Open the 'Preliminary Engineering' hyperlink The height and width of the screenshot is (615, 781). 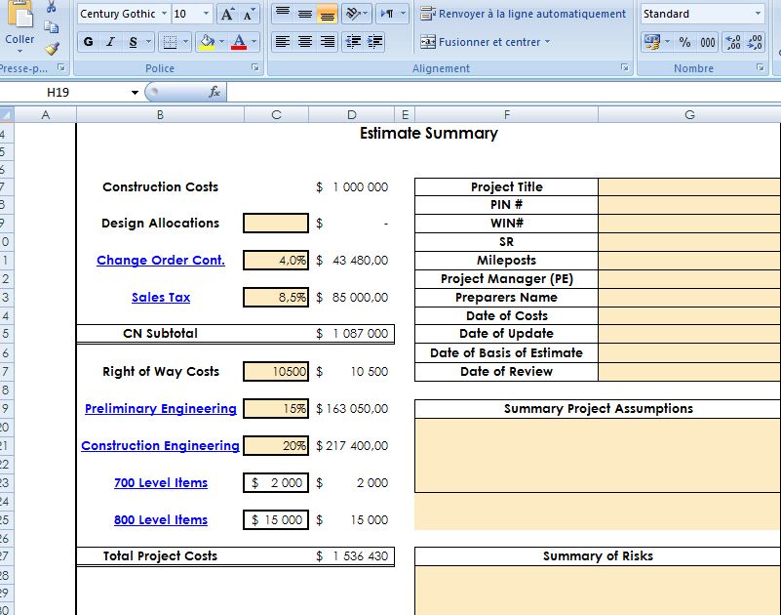(x=160, y=409)
